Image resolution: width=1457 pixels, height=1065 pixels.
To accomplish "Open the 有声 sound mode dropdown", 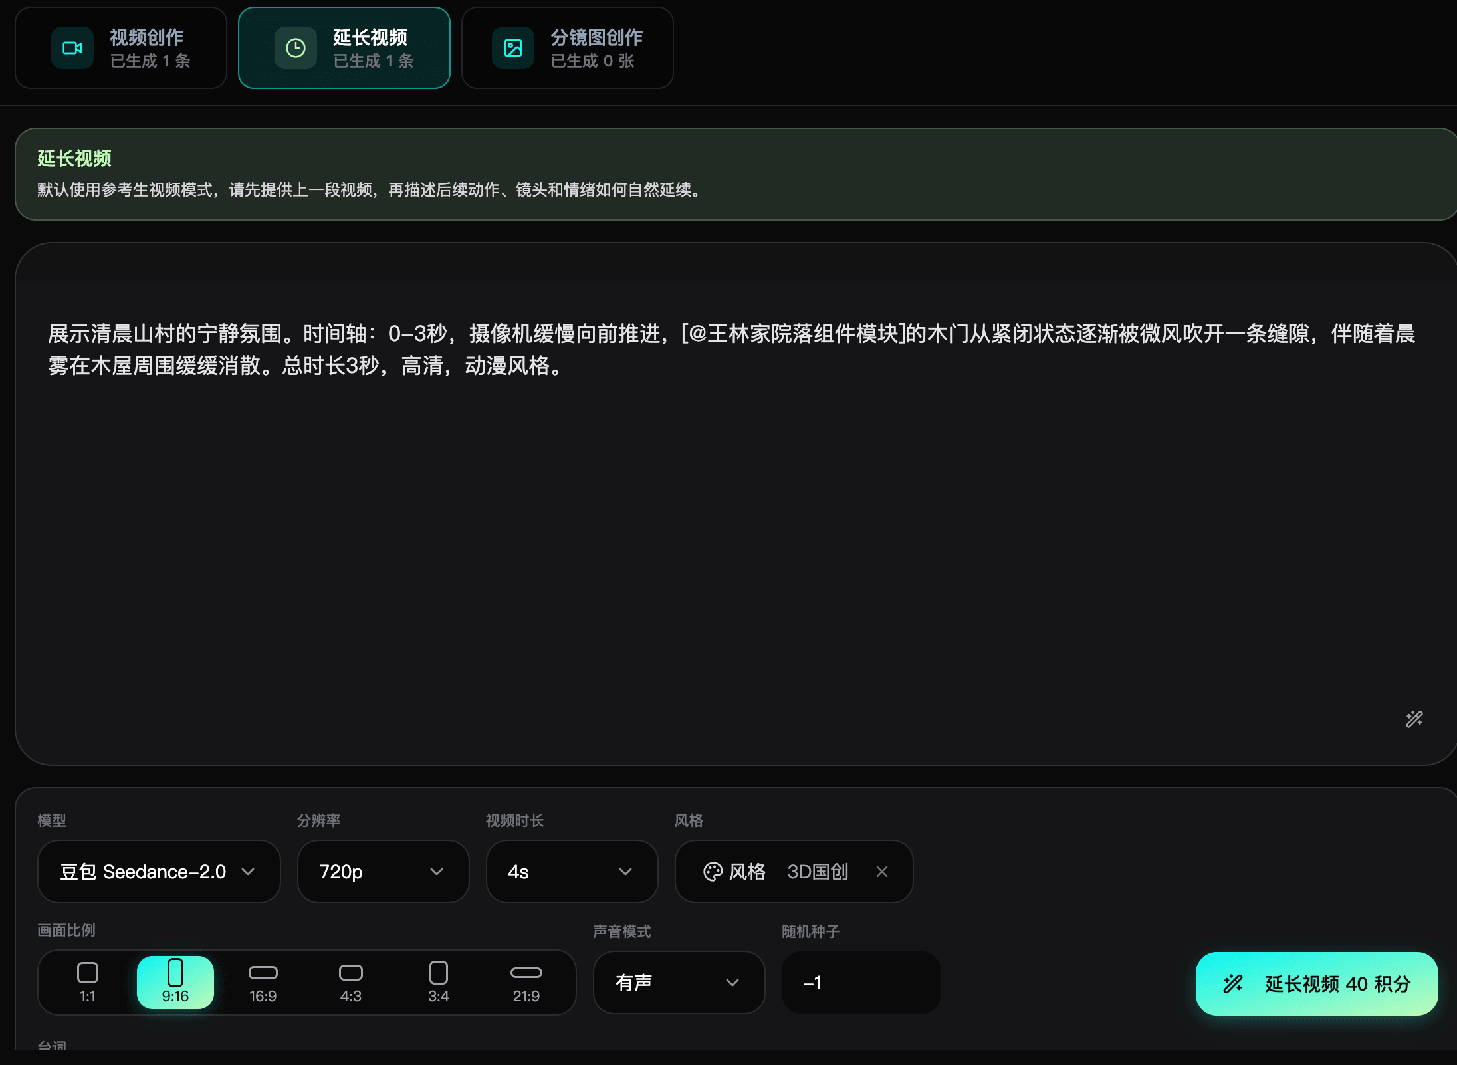I will (x=679, y=983).
